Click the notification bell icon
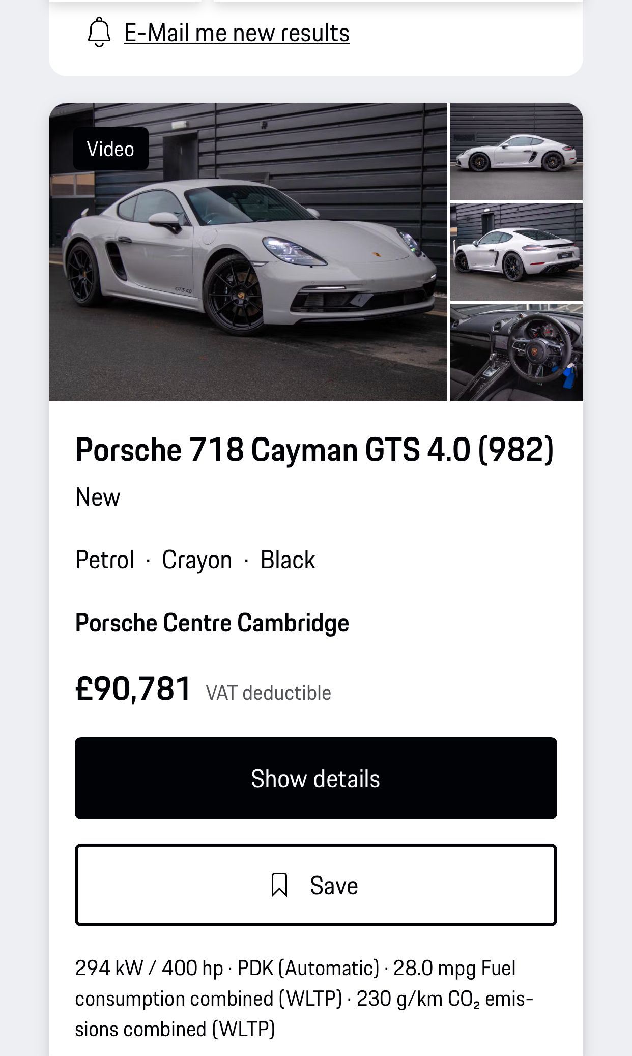632x1056 pixels. [99, 33]
